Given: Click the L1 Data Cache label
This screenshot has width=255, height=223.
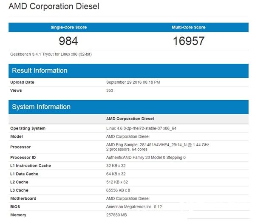Looking at the screenshot, I should coord(24,174).
